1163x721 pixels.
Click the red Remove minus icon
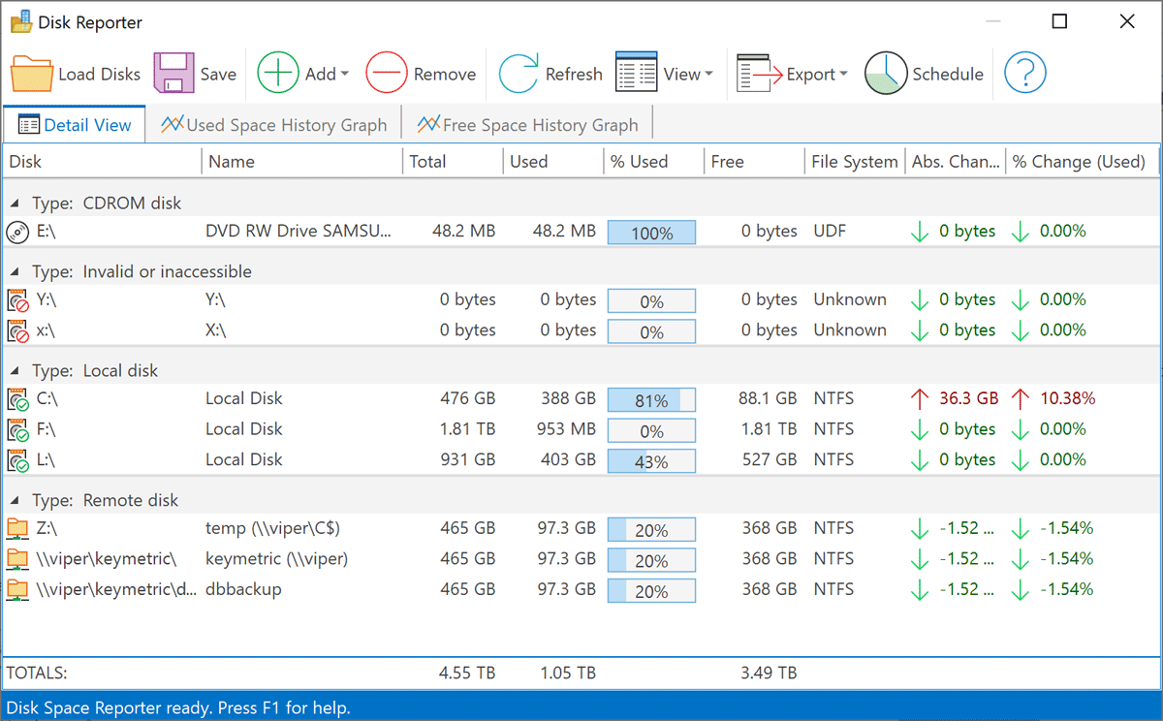(x=387, y=75)
